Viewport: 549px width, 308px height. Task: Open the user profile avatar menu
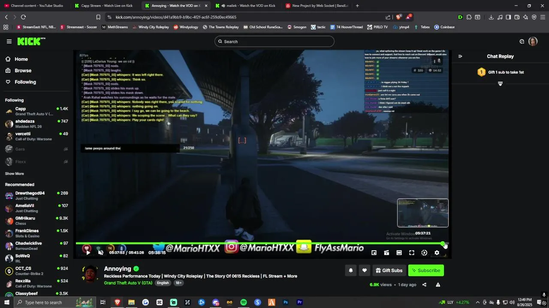point(533,41)
